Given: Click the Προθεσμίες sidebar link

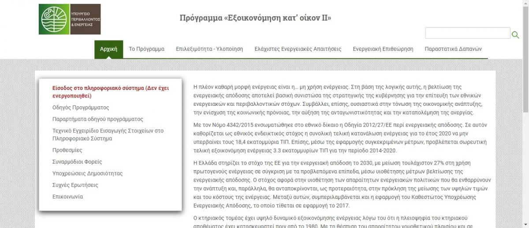Looking at the screenshot, I should coord(67,150).
